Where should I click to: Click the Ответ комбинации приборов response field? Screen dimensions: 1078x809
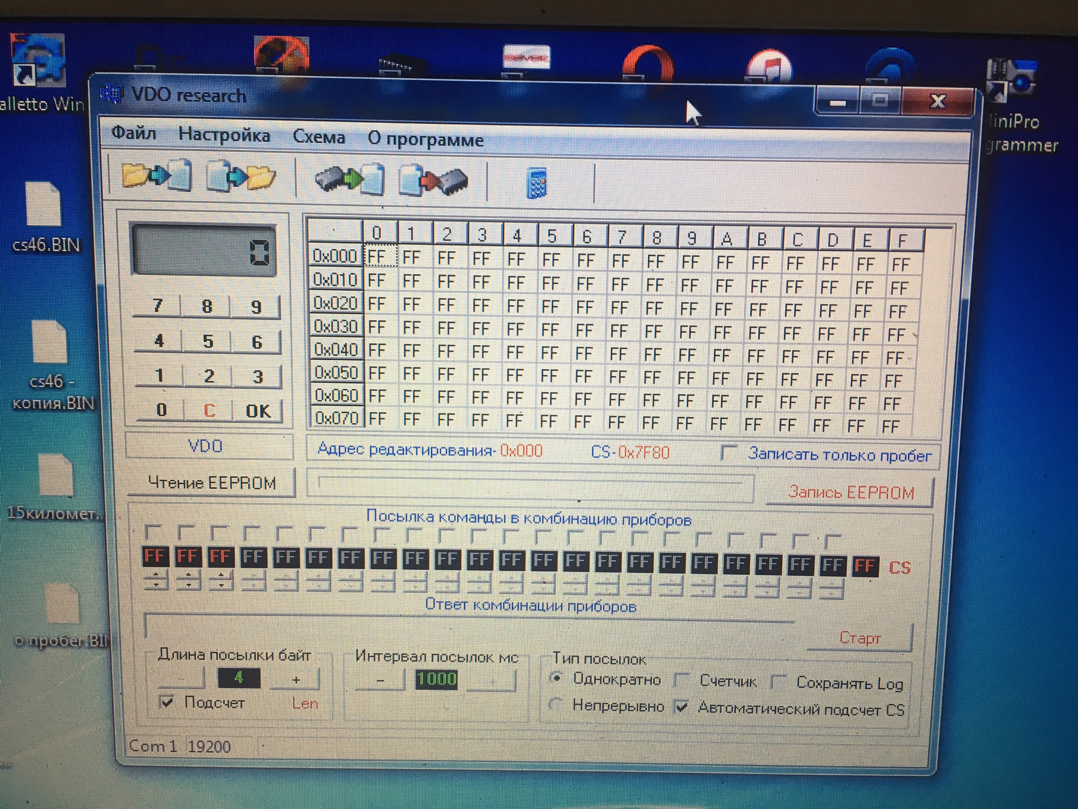point(469,626)
